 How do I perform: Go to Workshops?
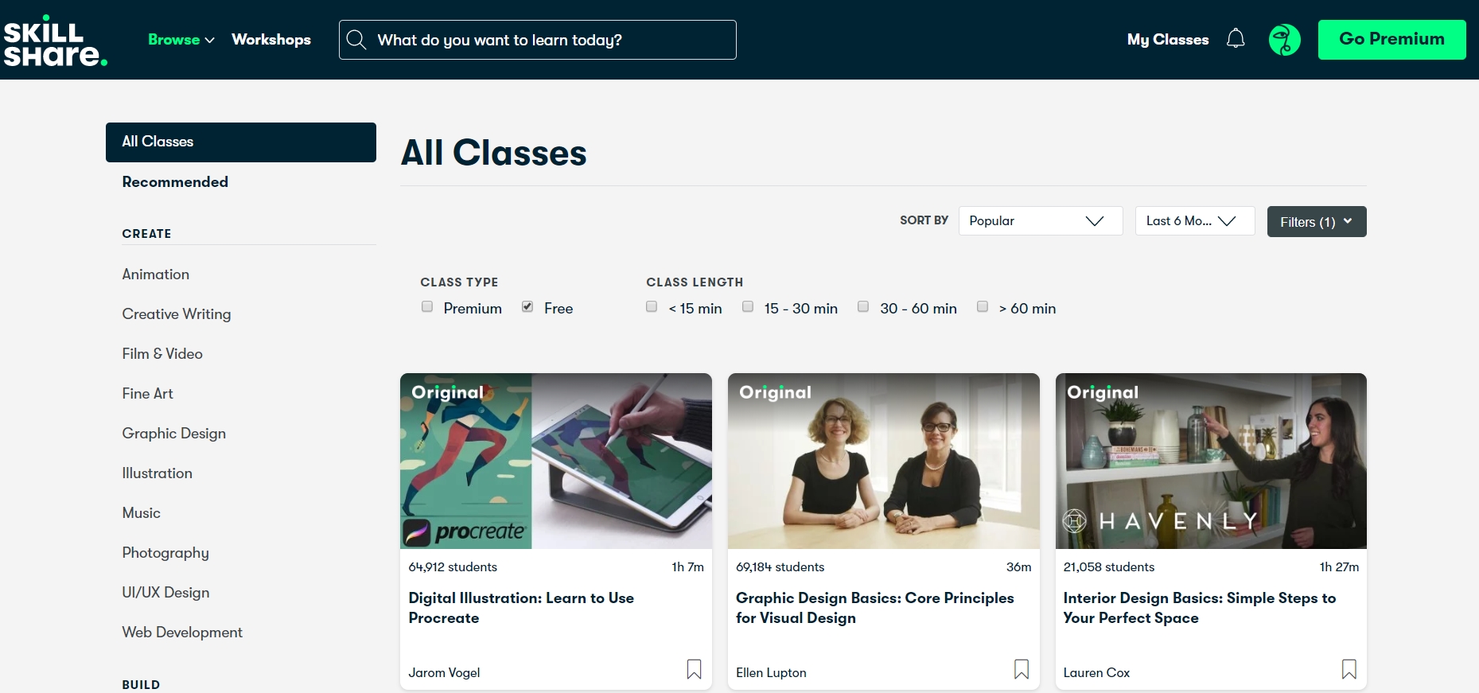click(x=271, y=40)
